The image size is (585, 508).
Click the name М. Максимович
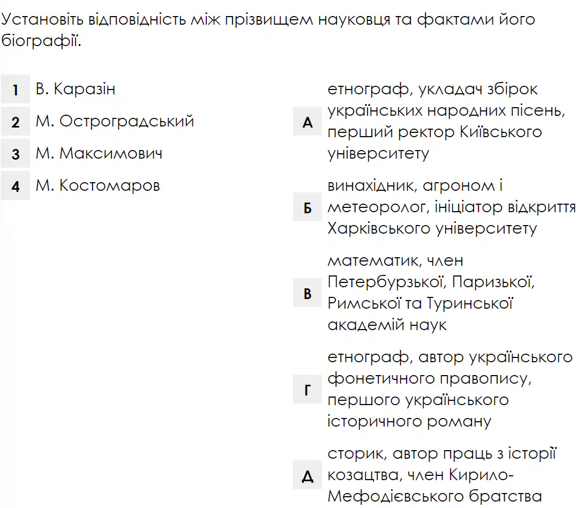(99, 153)
